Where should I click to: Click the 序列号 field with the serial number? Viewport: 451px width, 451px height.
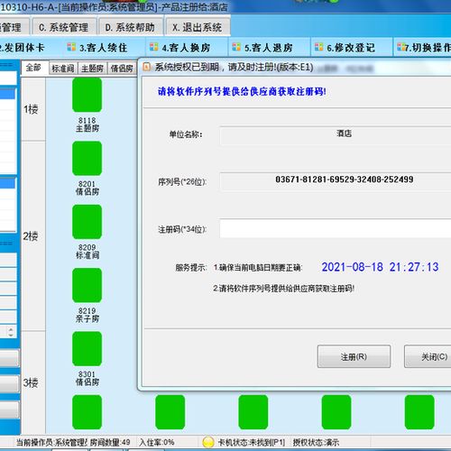point(336,181)
